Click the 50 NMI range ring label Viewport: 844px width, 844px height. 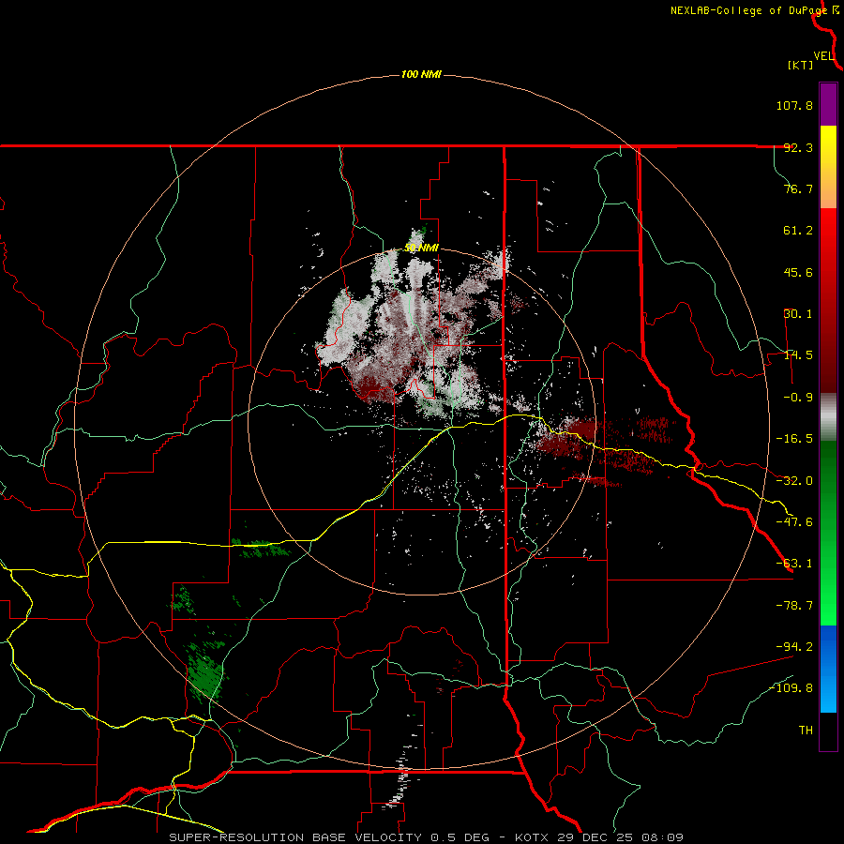[421, 249]
